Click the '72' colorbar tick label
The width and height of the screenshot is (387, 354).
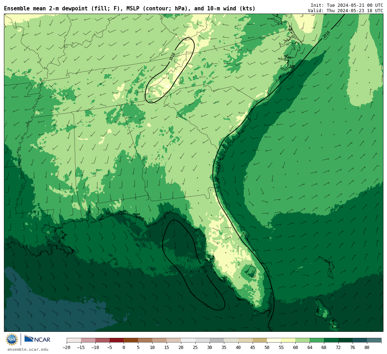(x=338, y=347)
